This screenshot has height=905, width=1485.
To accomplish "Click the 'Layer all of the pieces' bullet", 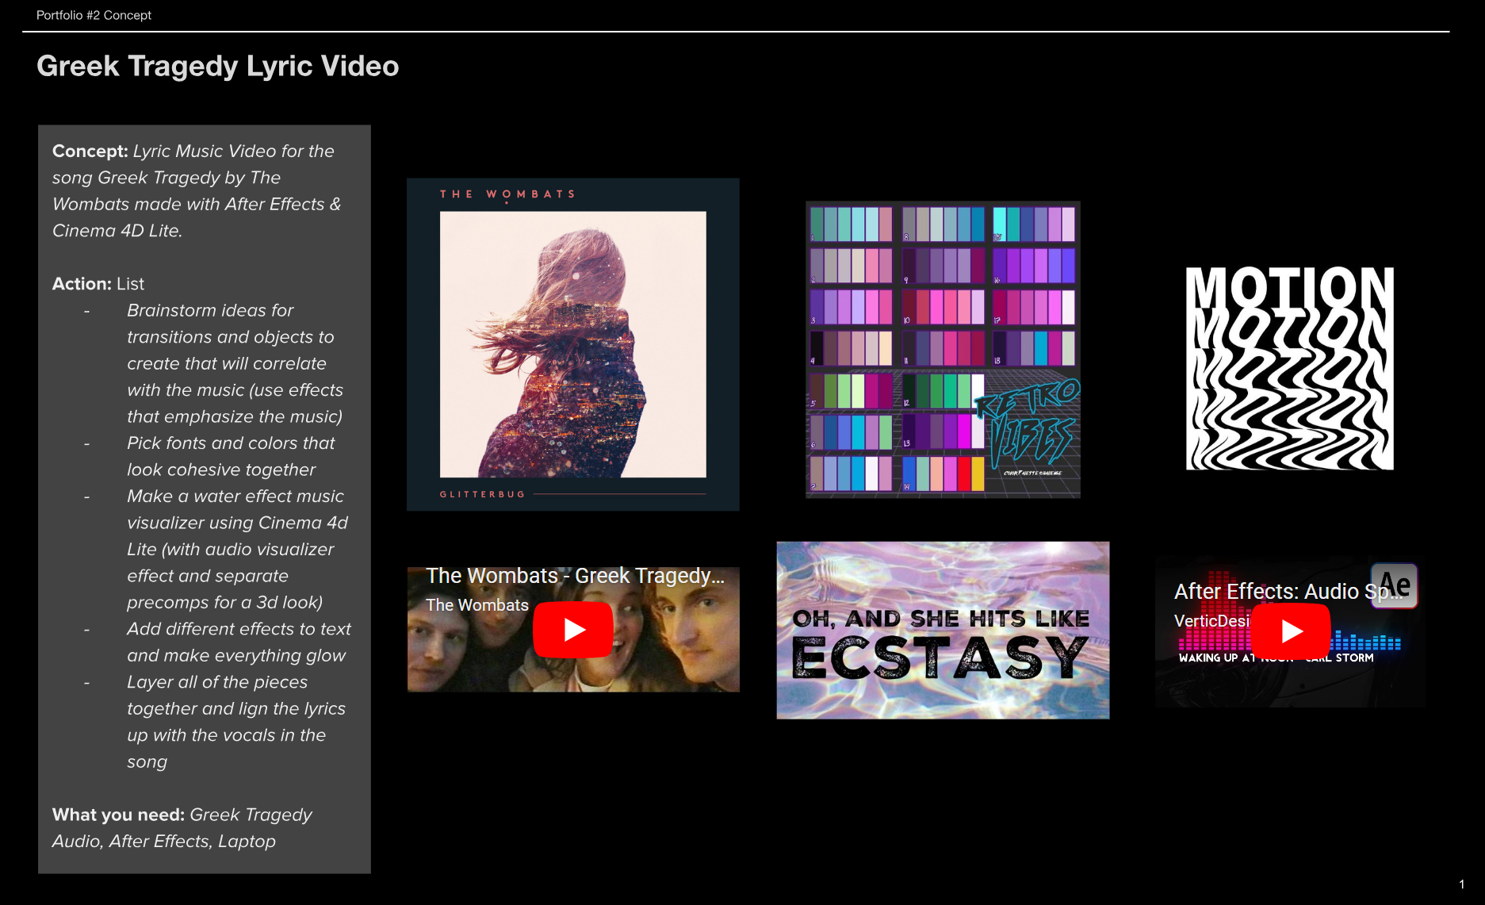I will coord(217,681).
